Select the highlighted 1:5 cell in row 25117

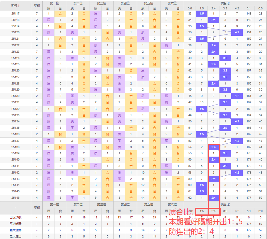[x=202, y=14]
